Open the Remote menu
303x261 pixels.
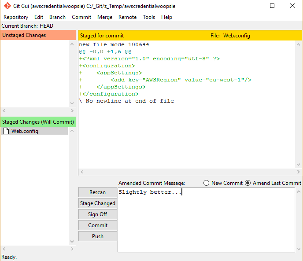point(128,17)
